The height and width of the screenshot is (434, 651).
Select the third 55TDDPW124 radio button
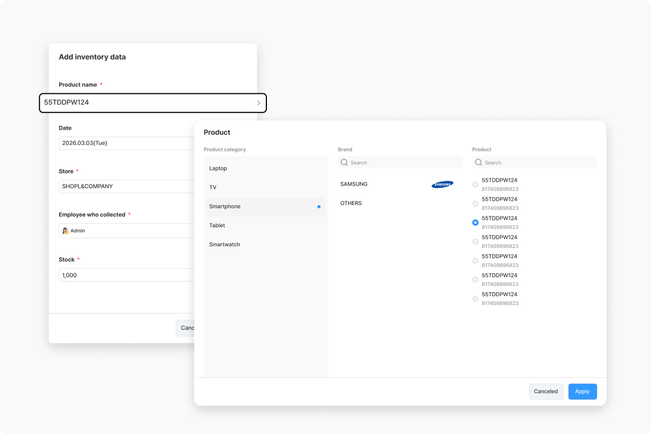click(475, 222)
